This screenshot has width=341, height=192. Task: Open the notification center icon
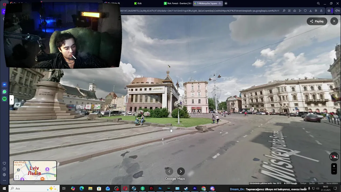335,189
